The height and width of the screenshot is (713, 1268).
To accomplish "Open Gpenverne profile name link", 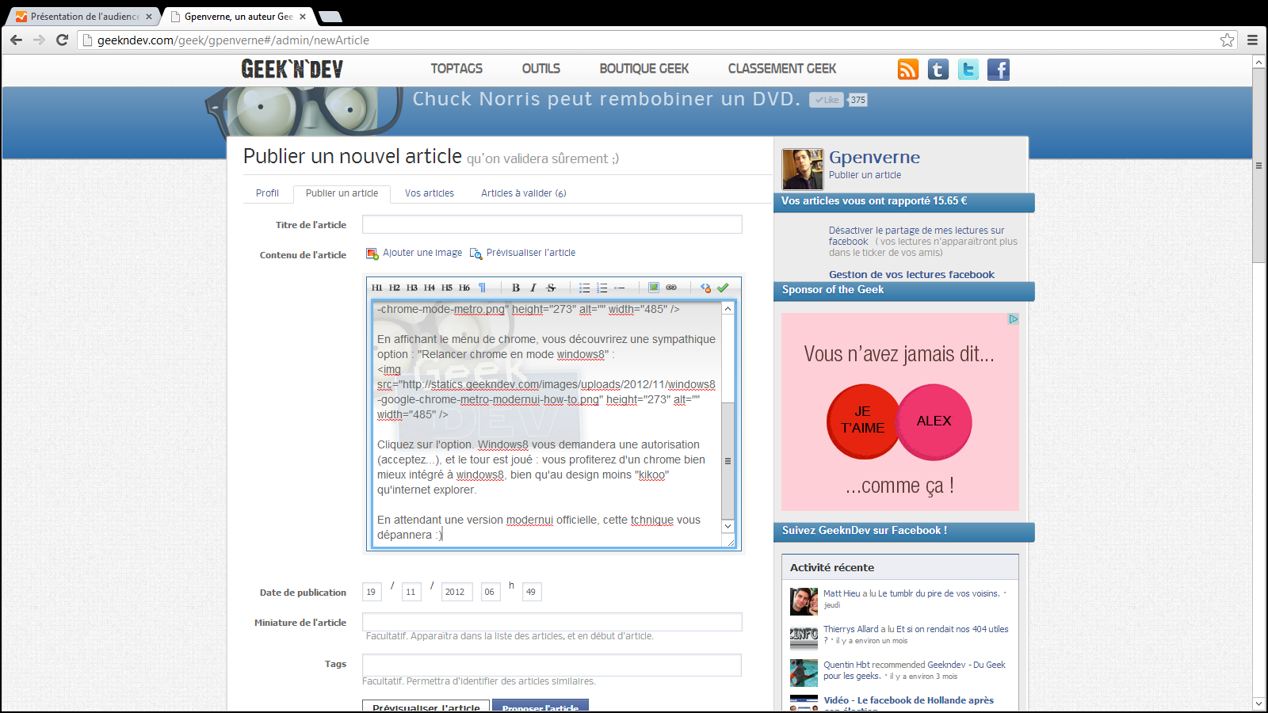I will [874, 157].
